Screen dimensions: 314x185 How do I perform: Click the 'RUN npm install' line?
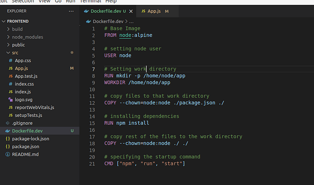point(126,123)
